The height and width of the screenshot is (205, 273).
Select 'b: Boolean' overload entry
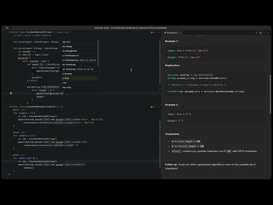point(79,73)
